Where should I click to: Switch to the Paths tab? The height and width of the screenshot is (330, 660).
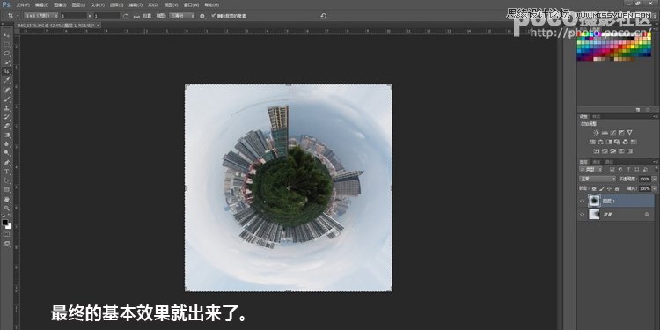[609, 162]
